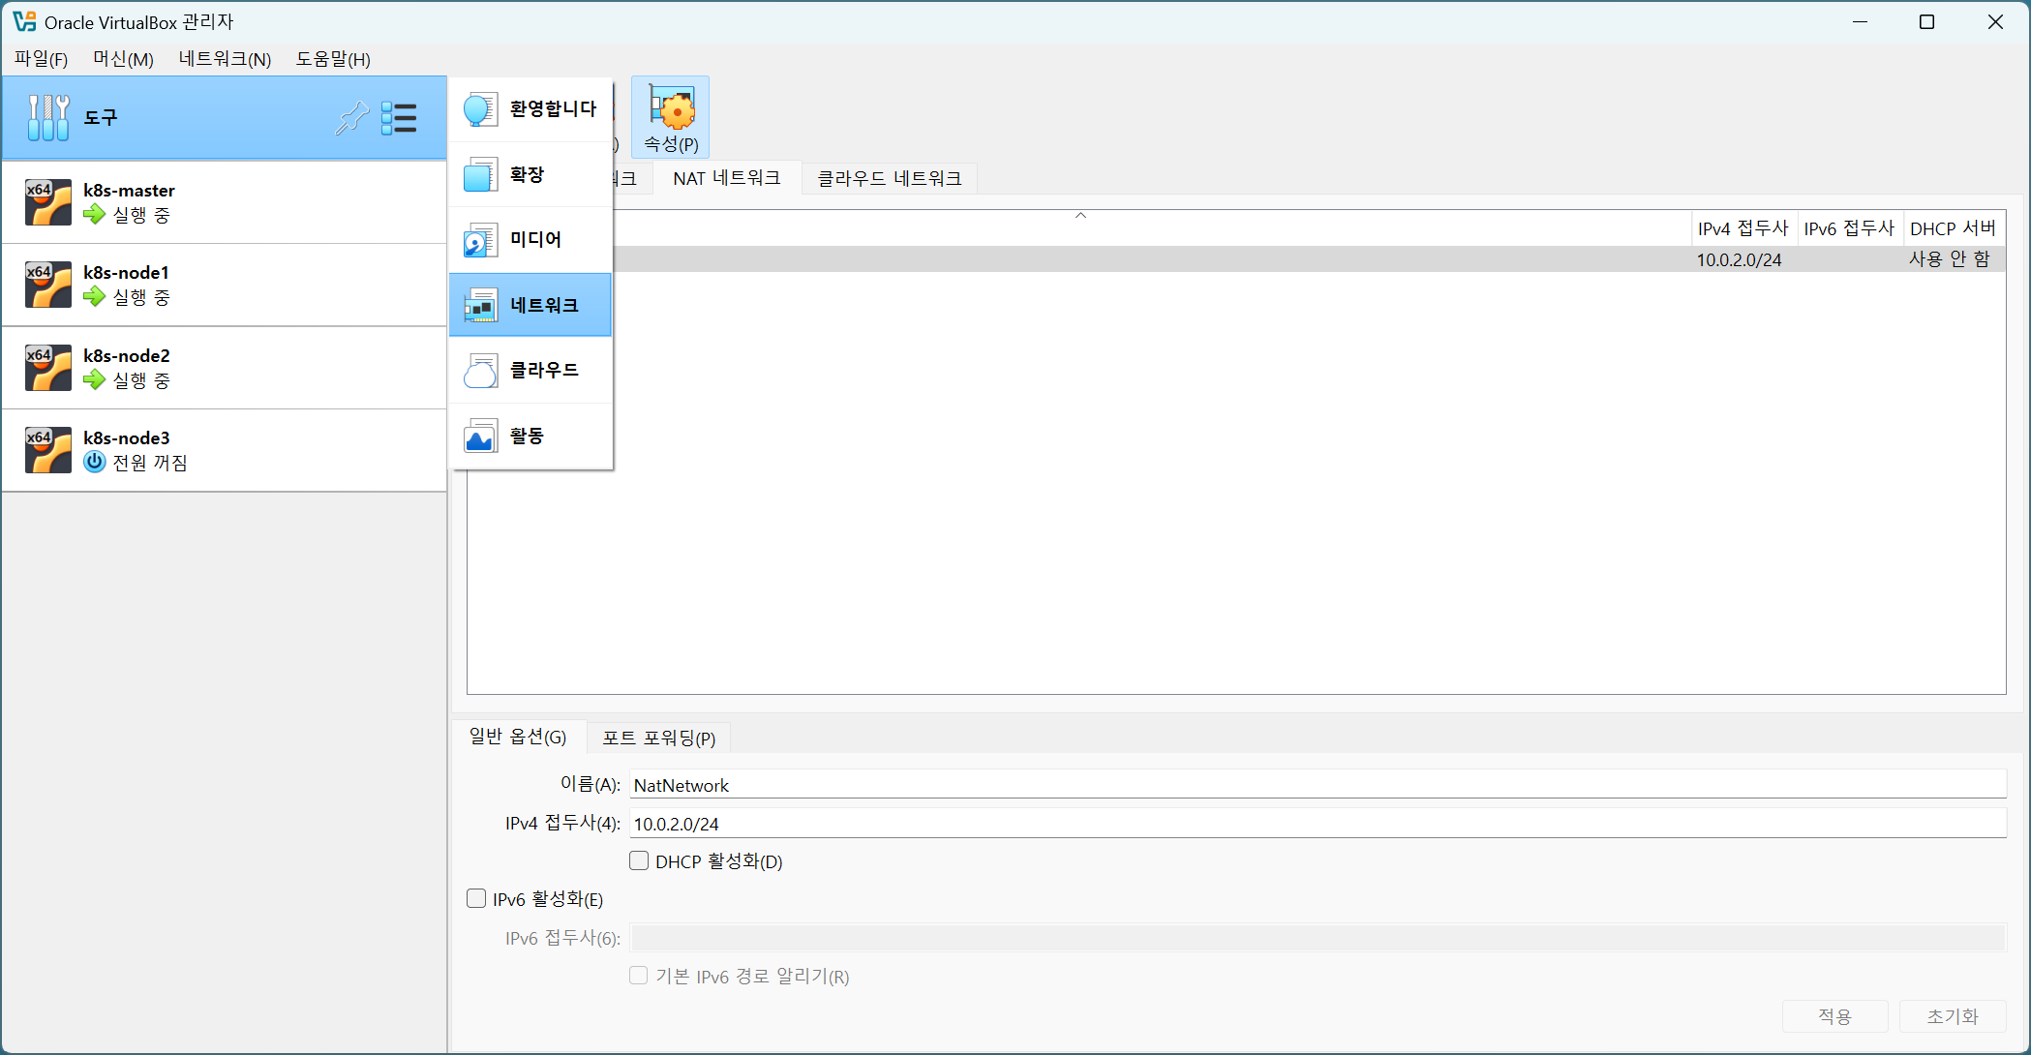Click the 환영합니다 welcome icon
This screenshot has width=2031, height=1055.
point(480,109)
